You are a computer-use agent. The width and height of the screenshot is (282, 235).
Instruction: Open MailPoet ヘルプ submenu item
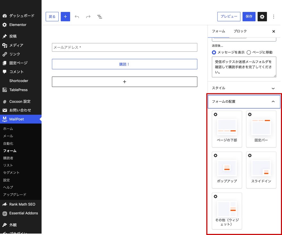(8, 187)
